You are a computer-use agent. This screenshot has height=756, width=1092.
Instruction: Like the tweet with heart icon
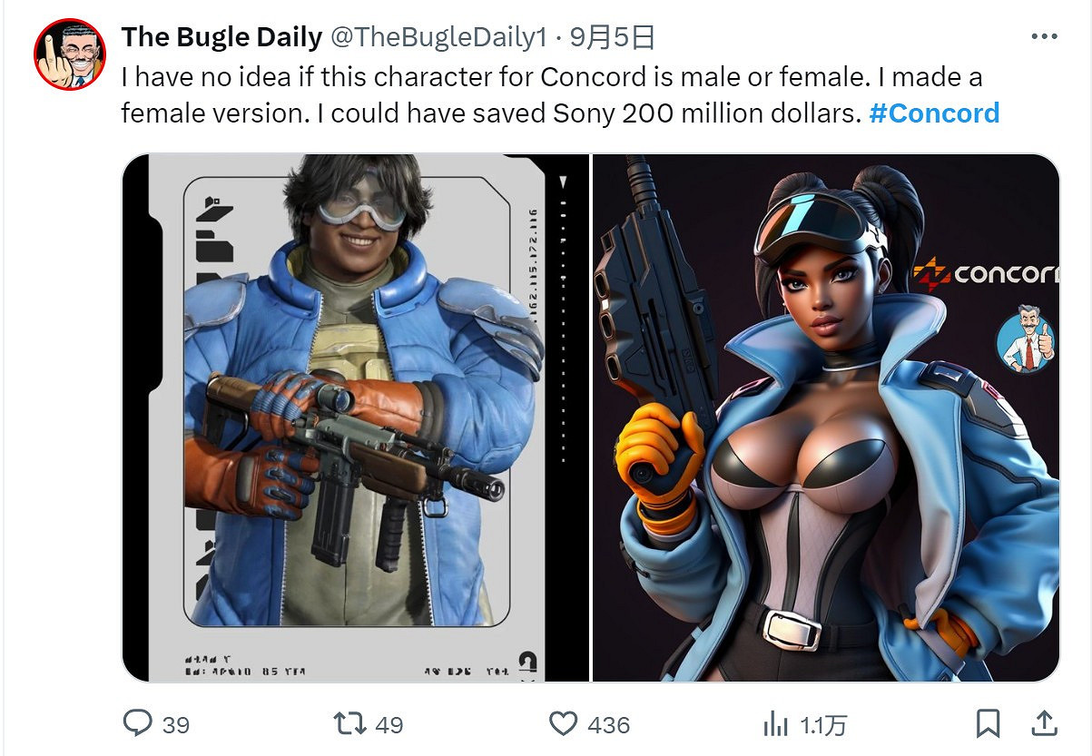pos(564,723)
